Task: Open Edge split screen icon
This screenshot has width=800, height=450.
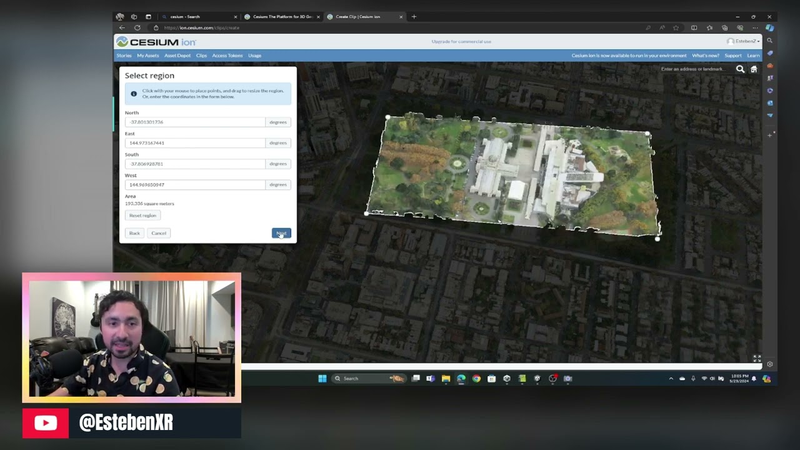Action: tap(694, 27)
